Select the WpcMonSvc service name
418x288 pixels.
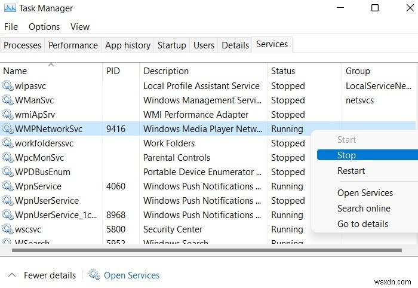pyautogui.click(x=39, y=158)
